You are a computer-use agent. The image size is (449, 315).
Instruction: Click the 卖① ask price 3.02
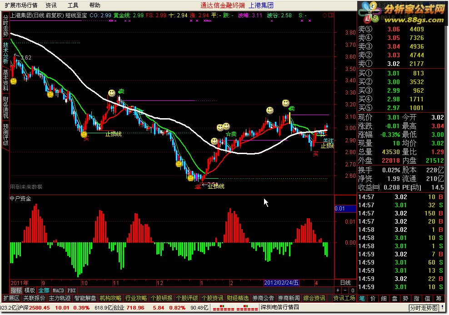pos(394,64)
